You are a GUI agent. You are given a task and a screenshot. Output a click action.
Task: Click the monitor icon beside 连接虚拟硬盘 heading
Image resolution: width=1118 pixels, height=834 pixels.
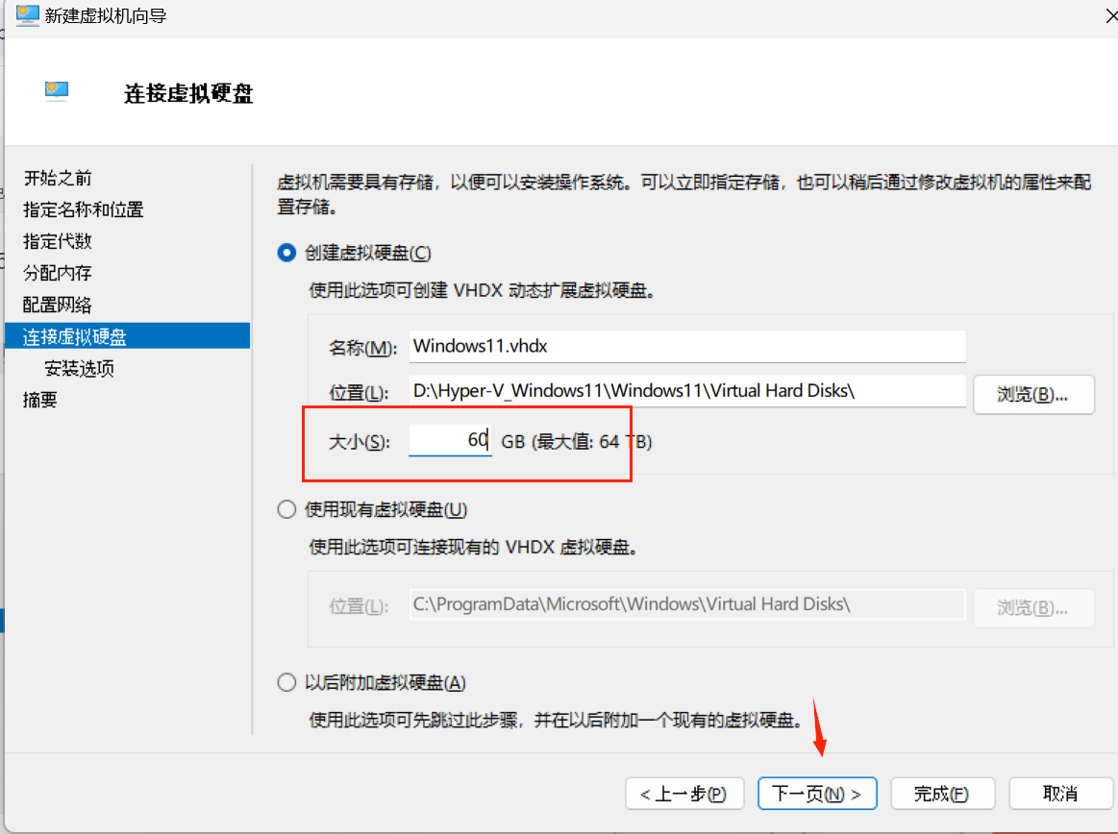coord(57,91)
